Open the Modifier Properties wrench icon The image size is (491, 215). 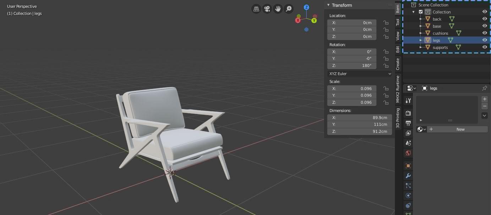point(408,176)
